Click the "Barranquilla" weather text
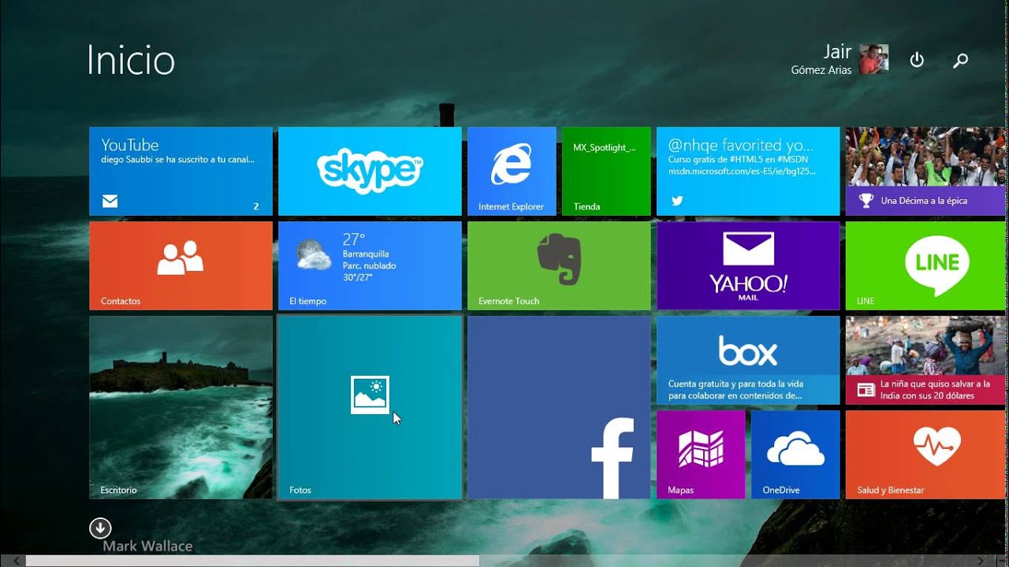The height and width of the screenshot is (567, 1009). click(366, 254)
